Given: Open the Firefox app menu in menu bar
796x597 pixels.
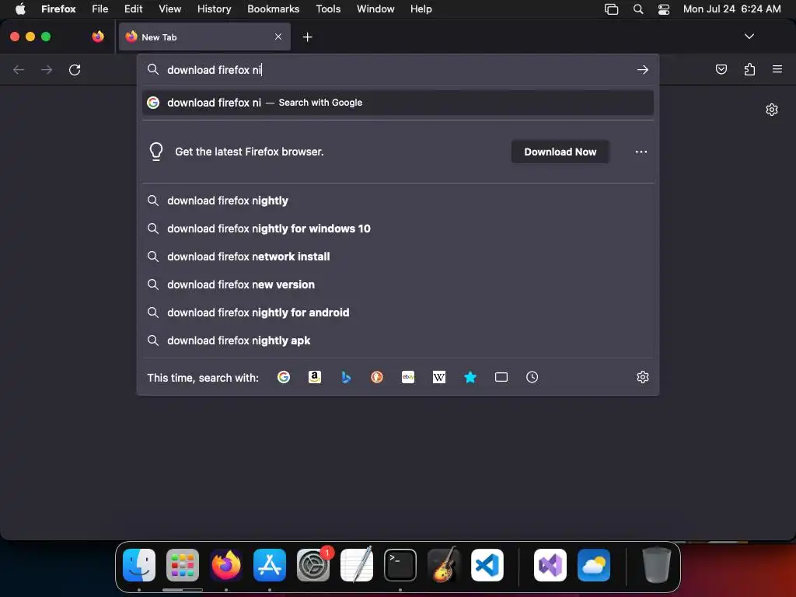Looking at the screenshot, I should point(58,9).
